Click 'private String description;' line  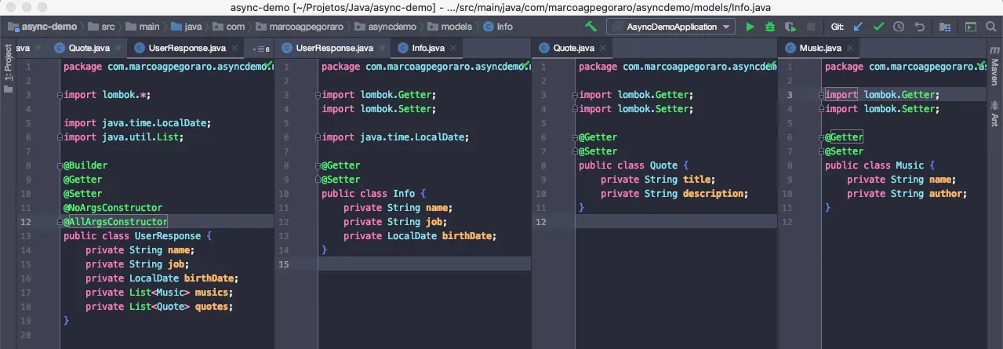[674, 194]
